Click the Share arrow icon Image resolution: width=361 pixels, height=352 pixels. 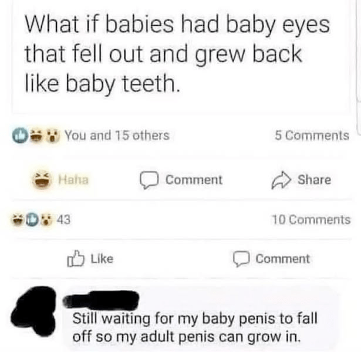click(x=285, y=180)
